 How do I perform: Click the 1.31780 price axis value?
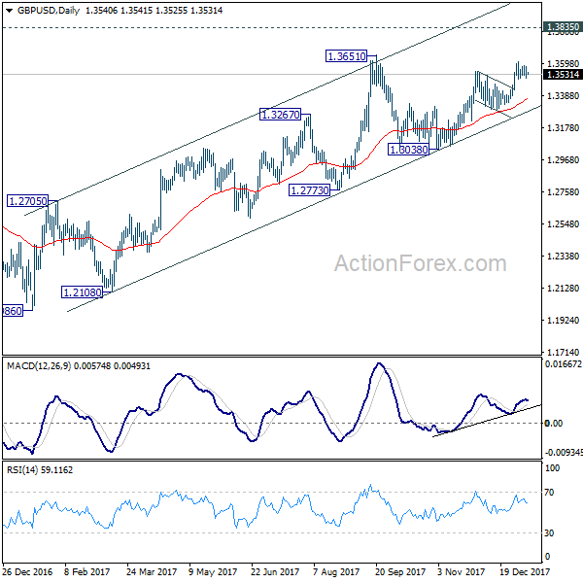click(x=563, y=128)
